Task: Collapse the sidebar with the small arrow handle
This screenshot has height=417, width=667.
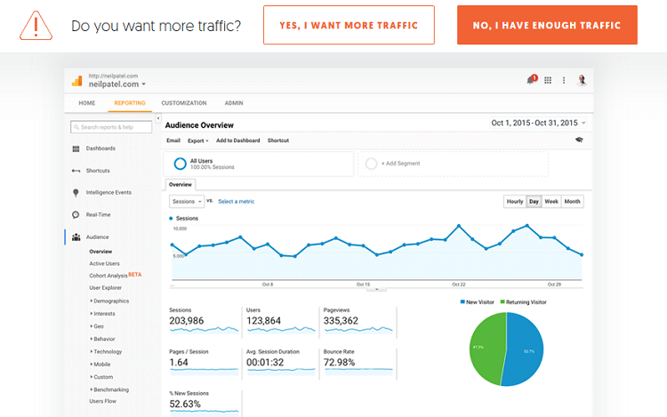Action: pyautogui.click(x=157, y=118)
